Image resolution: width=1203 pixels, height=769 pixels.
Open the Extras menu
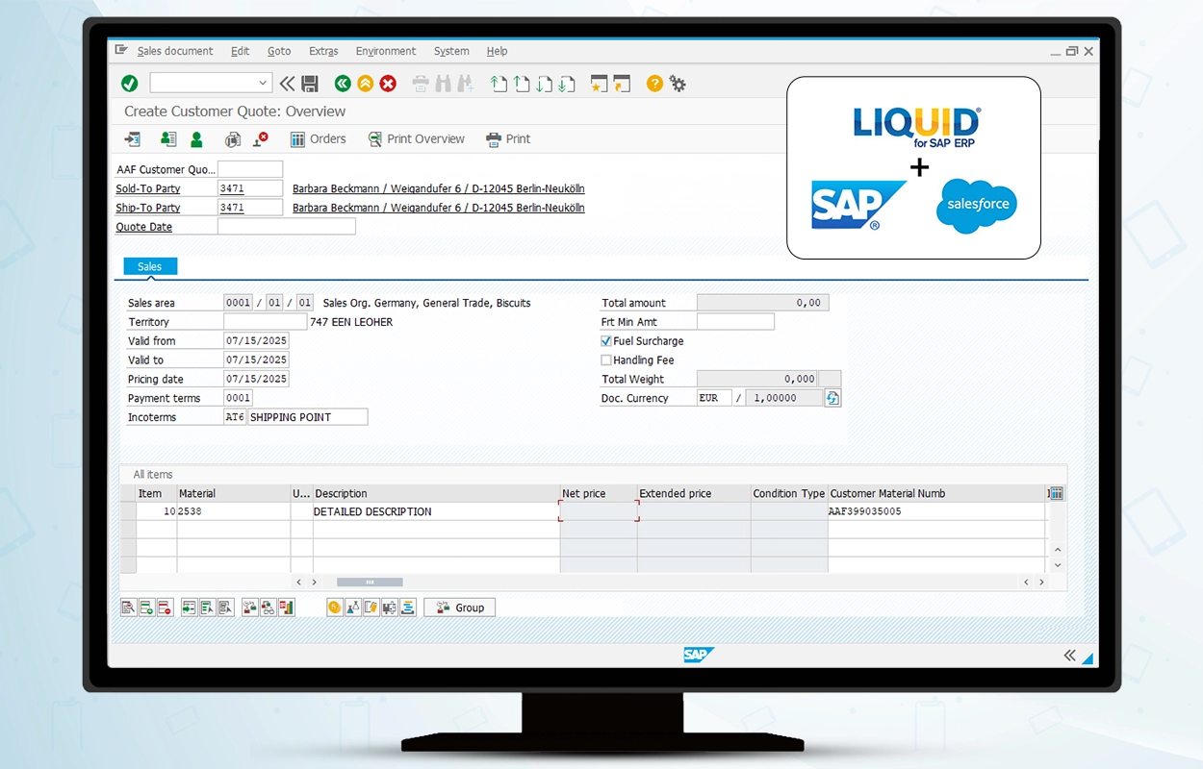pyautogui.click(x=323, y=51)
